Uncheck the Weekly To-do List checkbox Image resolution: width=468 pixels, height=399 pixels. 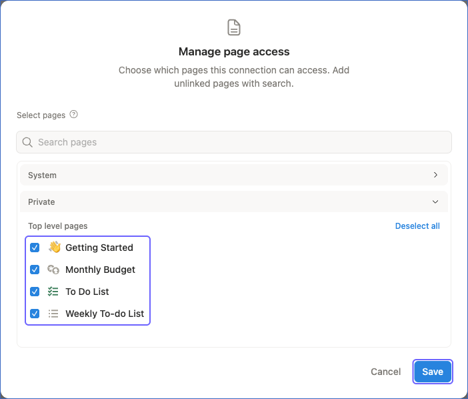(x=35, y=314)
